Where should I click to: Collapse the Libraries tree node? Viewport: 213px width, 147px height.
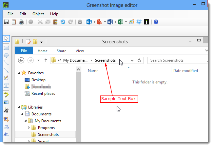(19, 107)
